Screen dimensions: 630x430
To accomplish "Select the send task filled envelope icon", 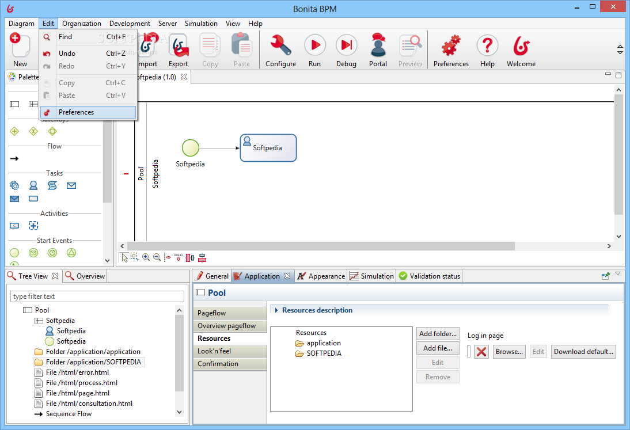I will (14, 199).
